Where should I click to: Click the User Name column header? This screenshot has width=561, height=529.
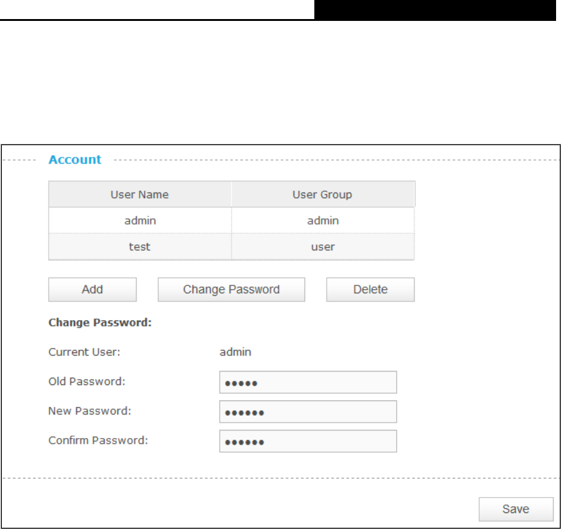click(x=140, y=194)
